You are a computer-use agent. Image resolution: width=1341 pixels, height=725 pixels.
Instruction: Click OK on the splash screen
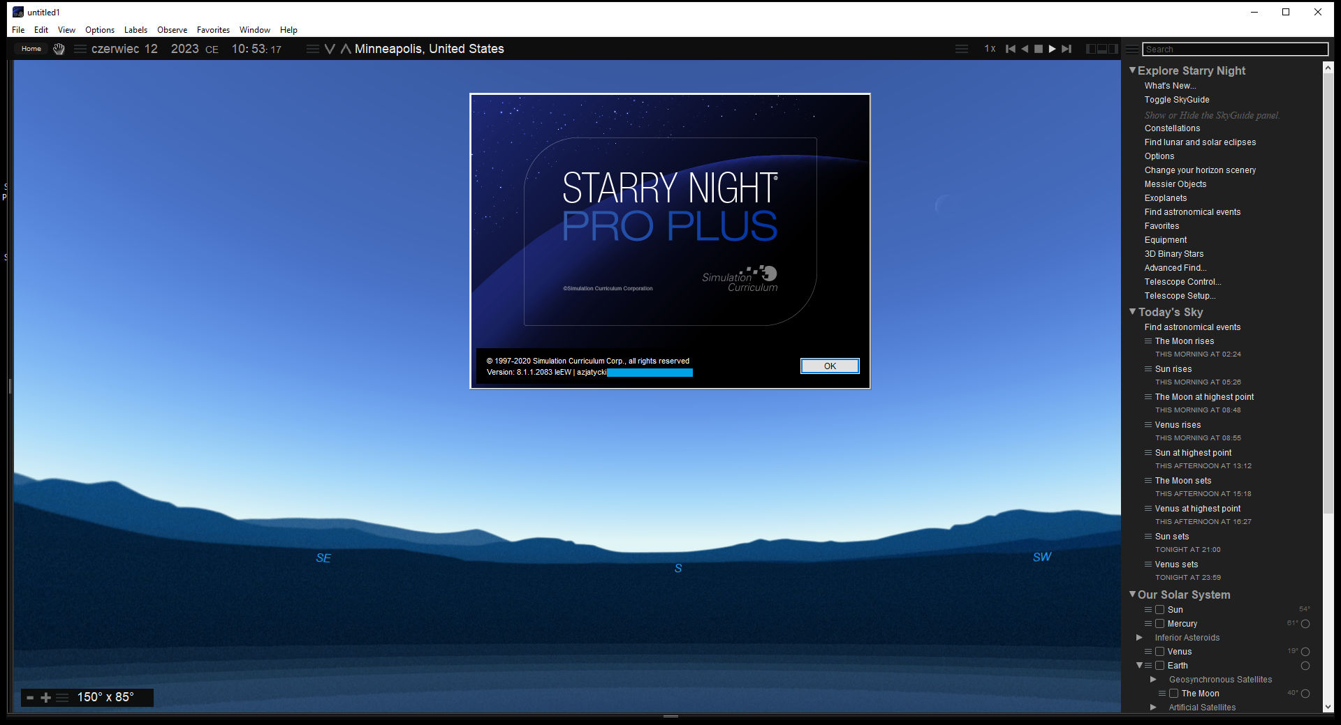830,366
